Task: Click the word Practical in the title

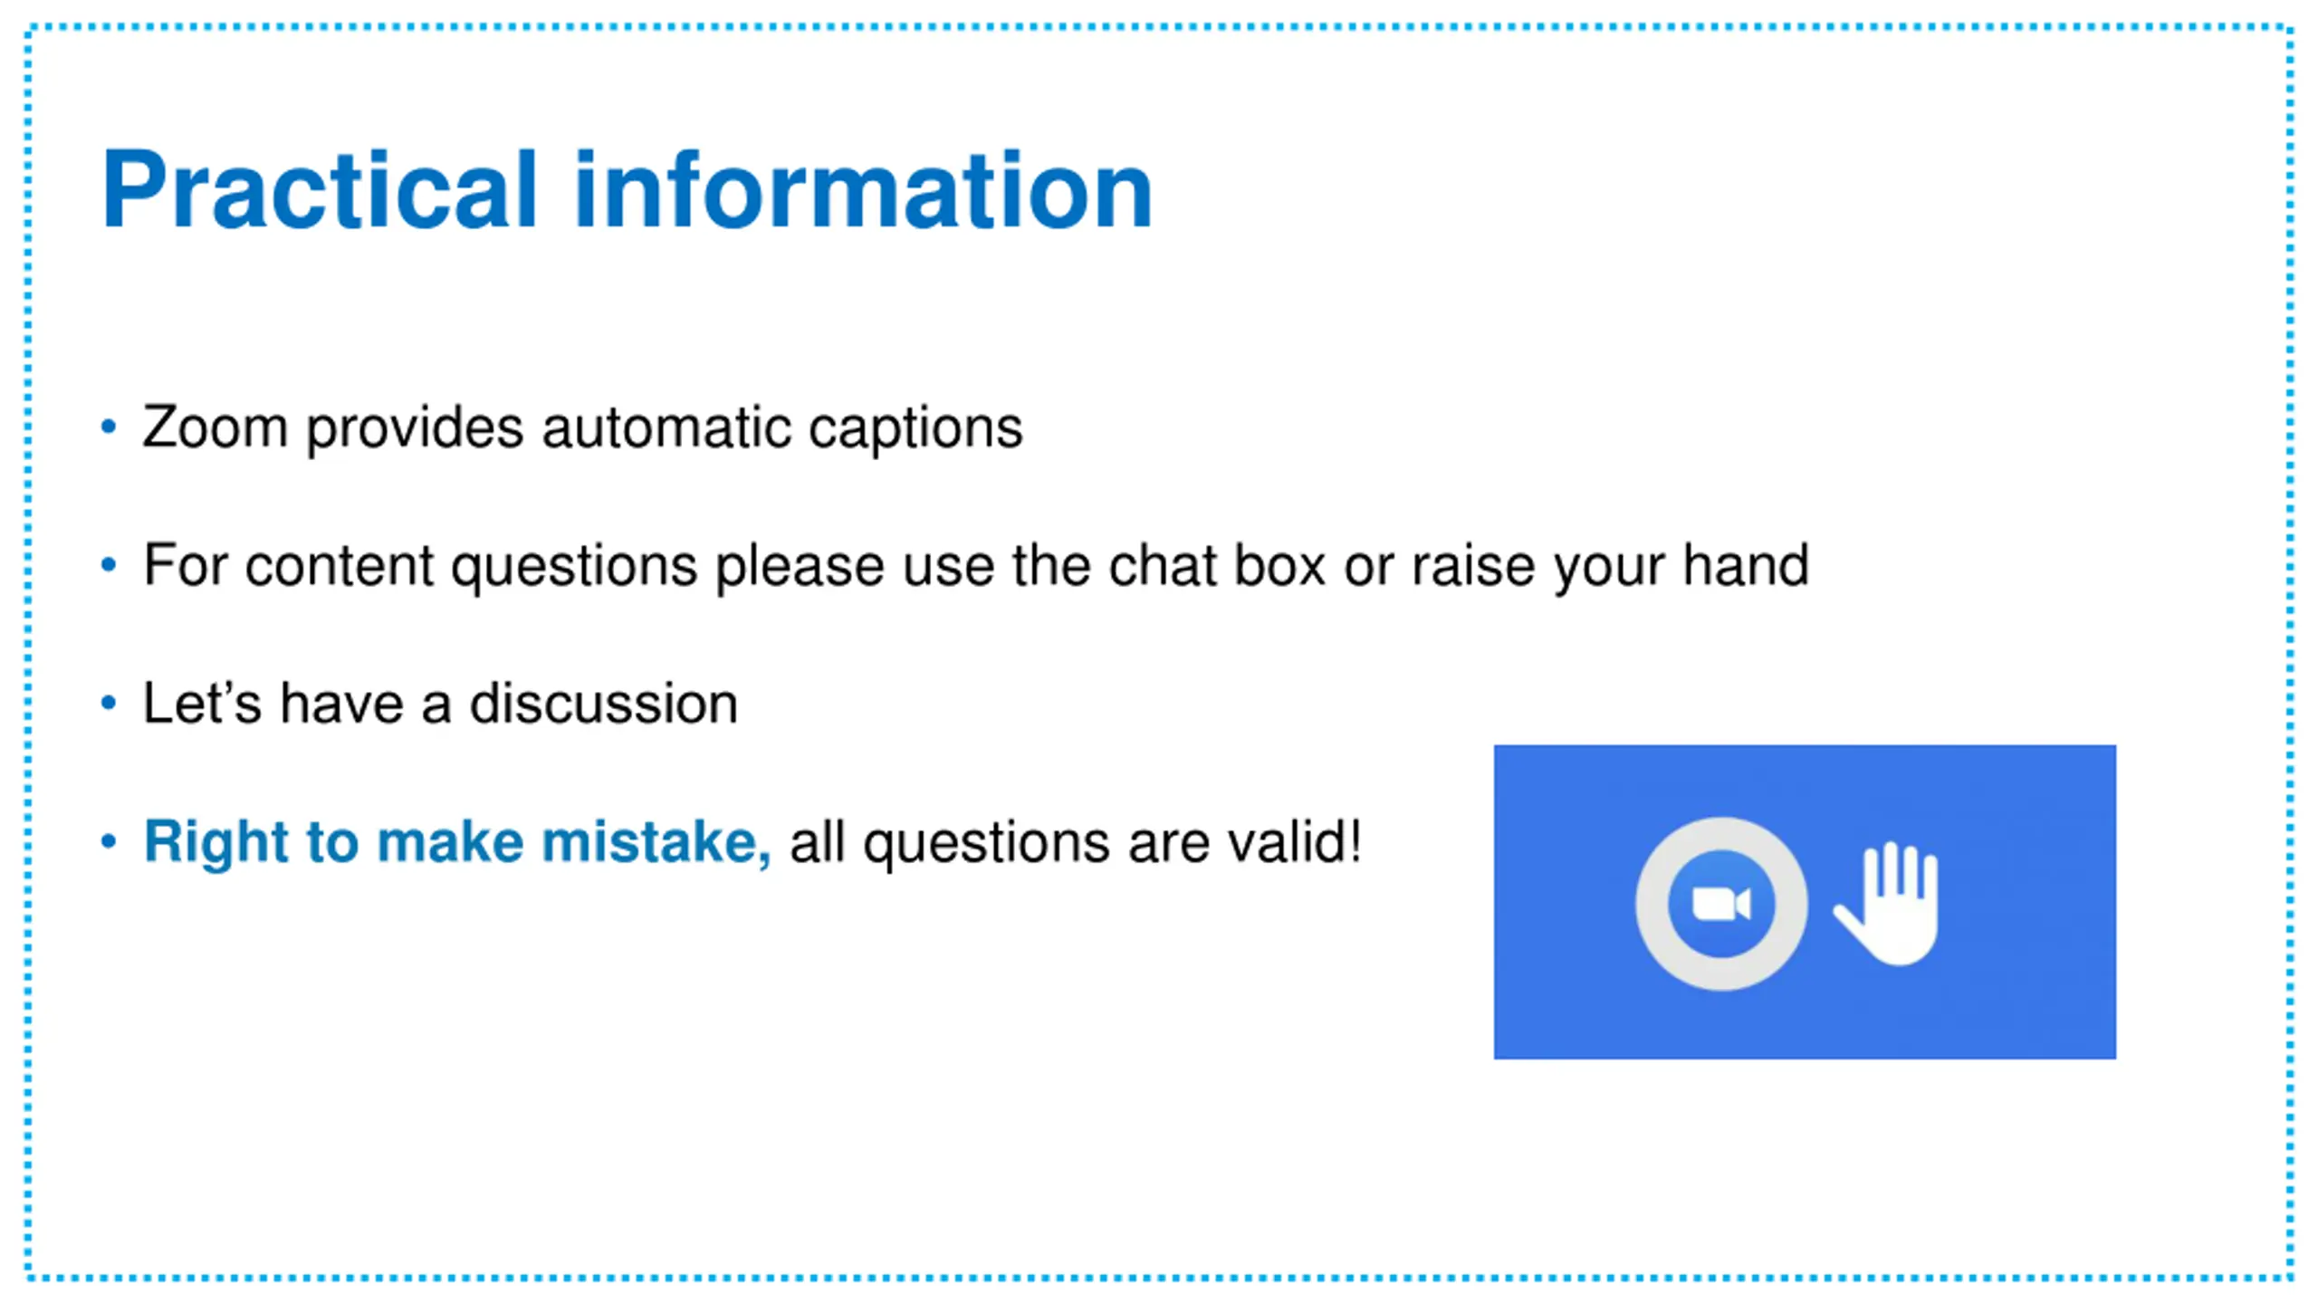Action: pyautogui.click(x=321, y=189)
